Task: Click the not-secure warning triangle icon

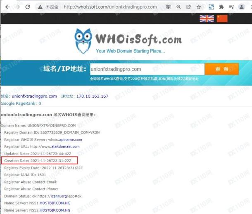Action: point(40,7)
